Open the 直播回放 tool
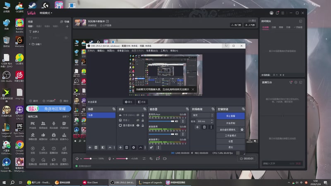 click(x=54, y=150)
